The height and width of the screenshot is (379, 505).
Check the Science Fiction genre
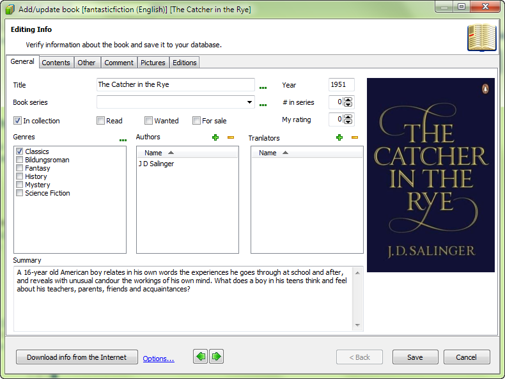tap(20, 193)
